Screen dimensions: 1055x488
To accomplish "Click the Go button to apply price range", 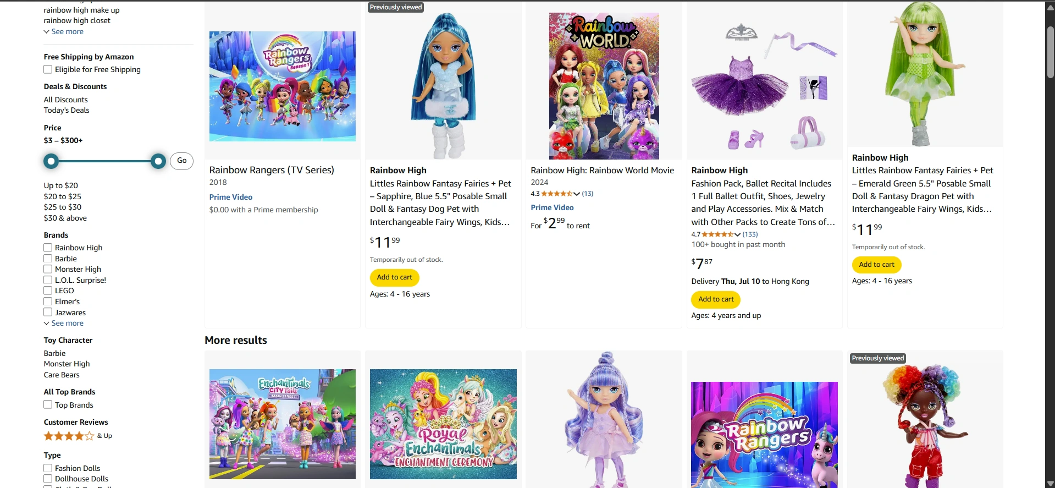I will click(x=181, y=161).
